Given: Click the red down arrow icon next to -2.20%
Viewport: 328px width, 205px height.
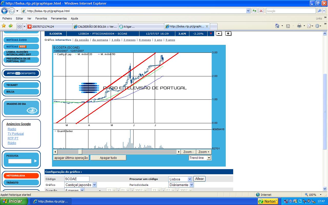Looking at the screenshot, I should coord(211,34).
